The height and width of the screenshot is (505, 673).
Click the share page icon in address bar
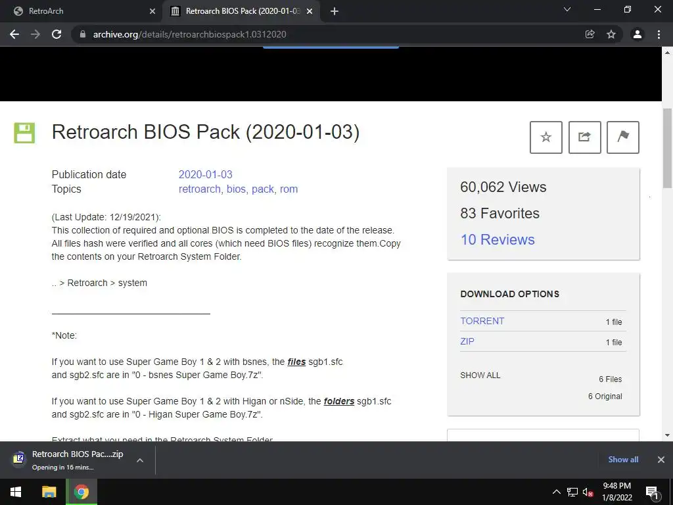tap(590, 34)
